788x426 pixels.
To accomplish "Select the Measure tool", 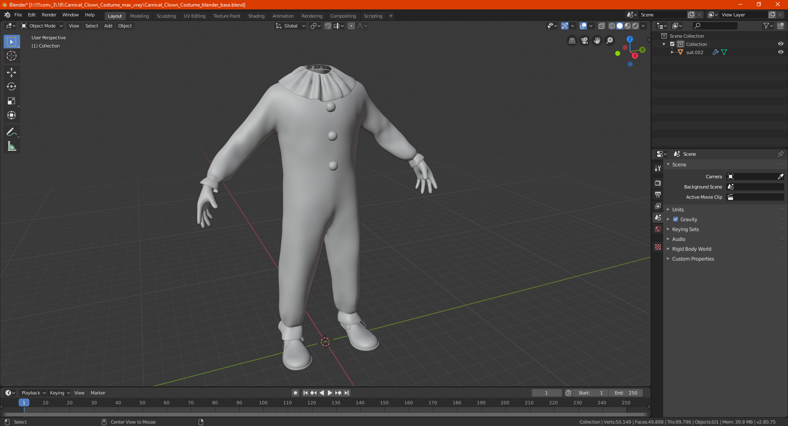I will [11, 146].
